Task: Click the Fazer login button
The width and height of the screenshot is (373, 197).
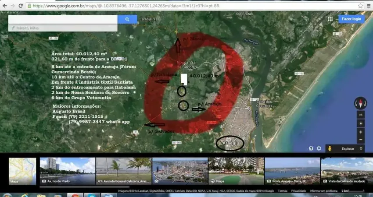Action: coord(351,19)
